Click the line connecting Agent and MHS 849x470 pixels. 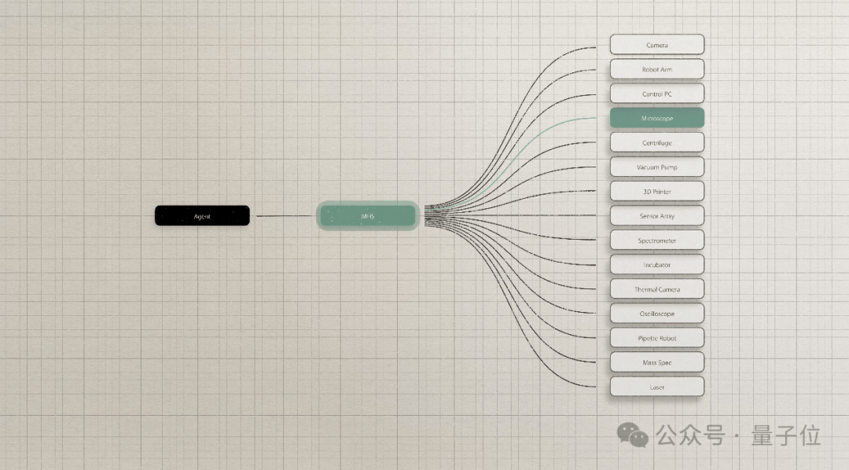285,216
